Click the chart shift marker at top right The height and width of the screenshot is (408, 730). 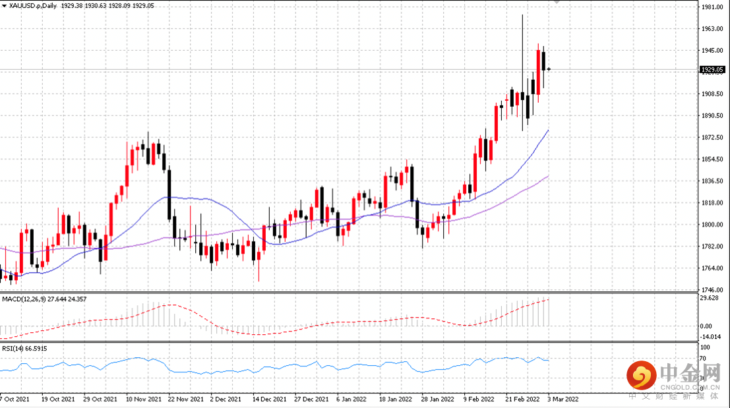point(557,3)
